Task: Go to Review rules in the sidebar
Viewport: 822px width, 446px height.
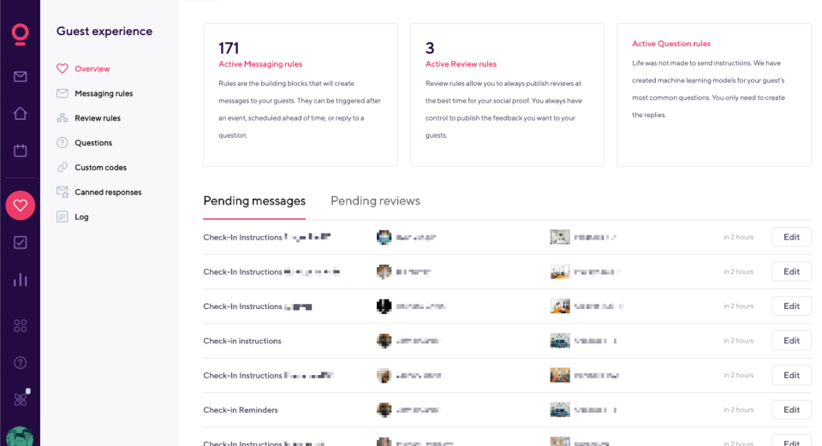Action: coord(98,118)
